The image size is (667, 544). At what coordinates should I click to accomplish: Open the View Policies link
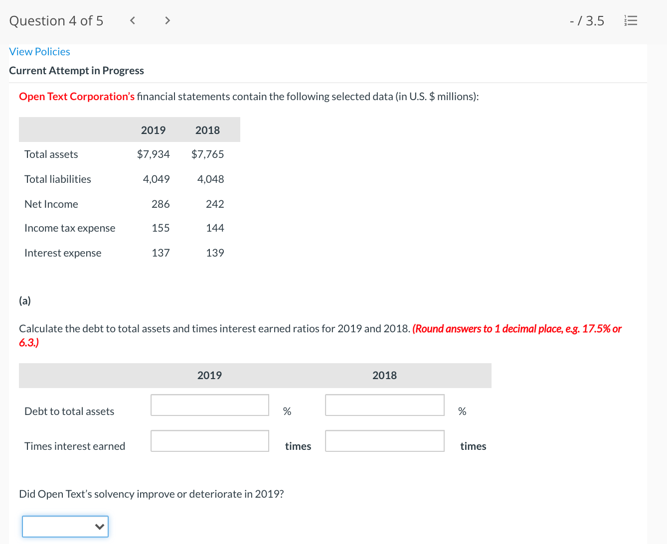pyautogui.click(x=39, y=51)
